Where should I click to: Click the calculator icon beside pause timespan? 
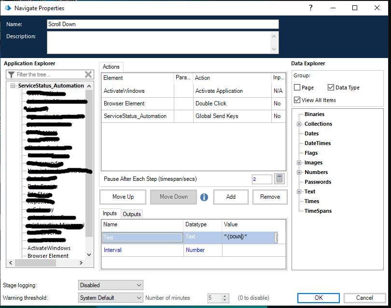(279, 179)
